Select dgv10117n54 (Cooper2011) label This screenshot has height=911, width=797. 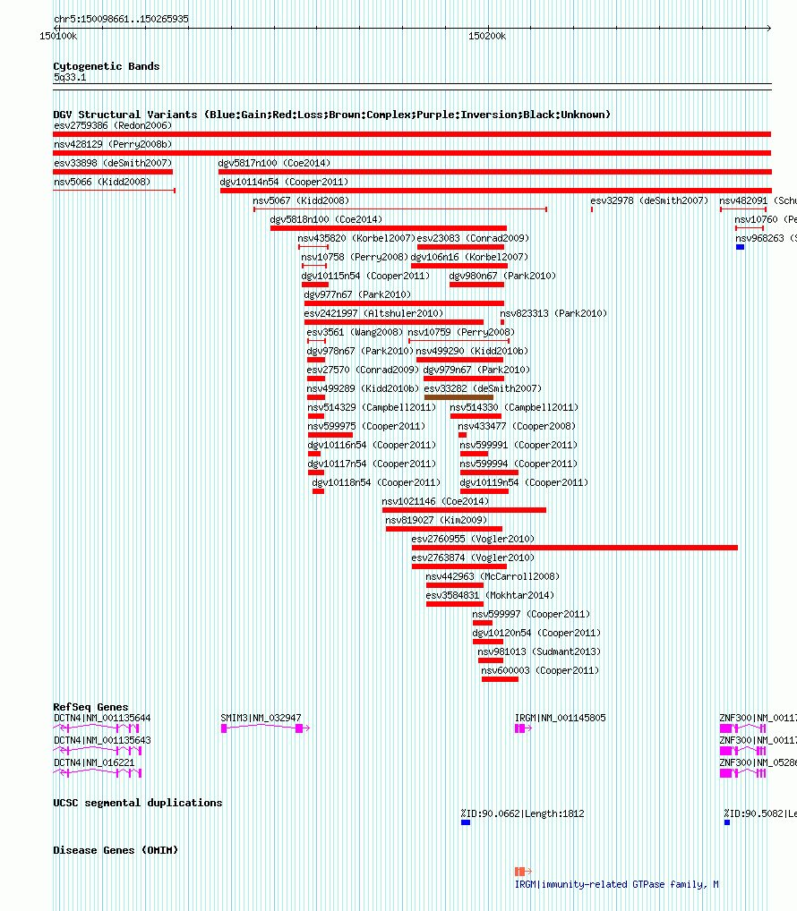[372, 464]
